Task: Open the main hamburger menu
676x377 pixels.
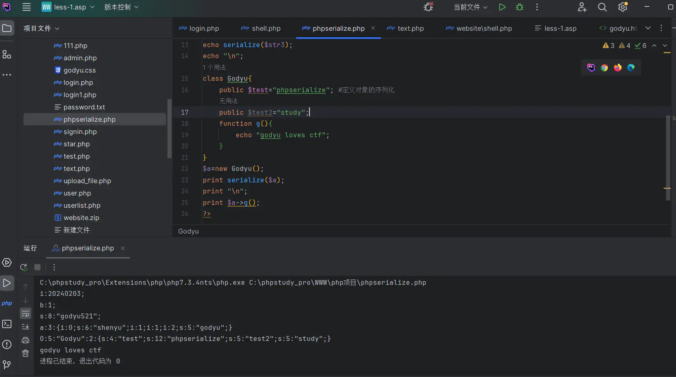Action: click(x=27, y=7)
